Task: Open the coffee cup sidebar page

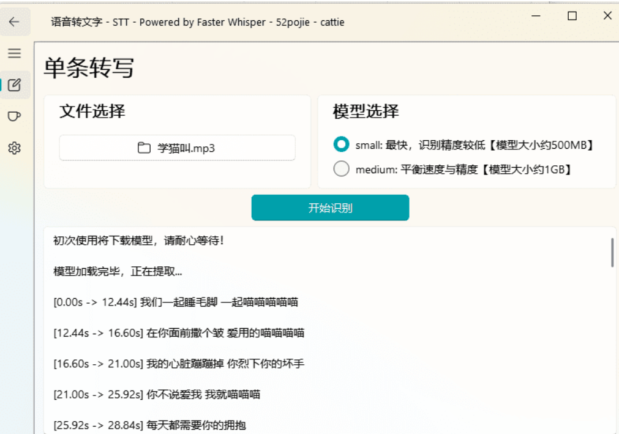Action: tap(14, 116)
